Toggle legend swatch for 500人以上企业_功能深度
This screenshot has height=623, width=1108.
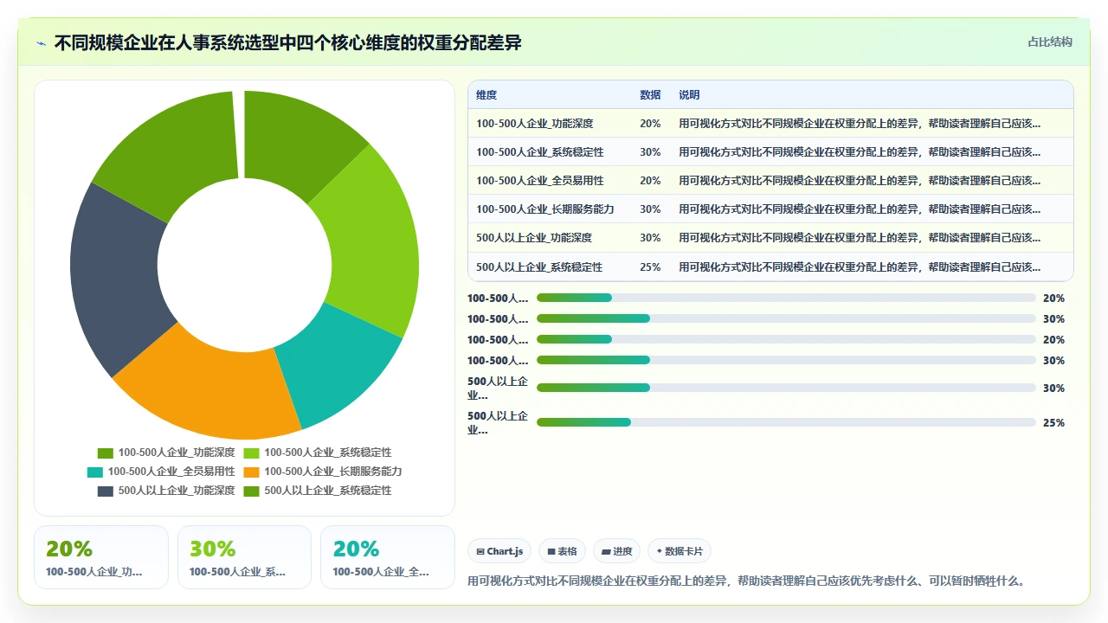(x=106, y=491)
